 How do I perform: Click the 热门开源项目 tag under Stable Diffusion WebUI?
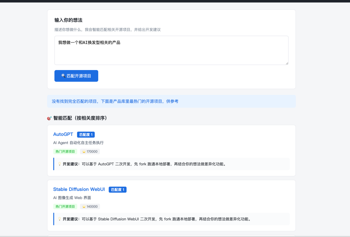tap(65, 207)
